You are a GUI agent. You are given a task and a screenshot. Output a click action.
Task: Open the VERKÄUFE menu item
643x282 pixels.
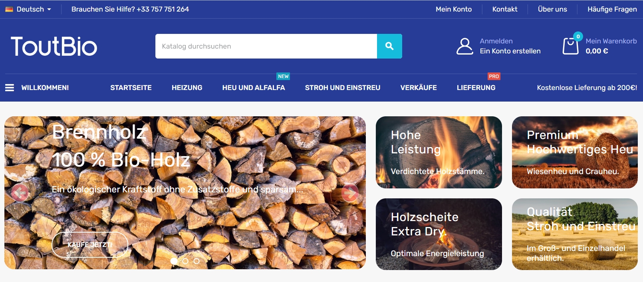pos(419,88)
